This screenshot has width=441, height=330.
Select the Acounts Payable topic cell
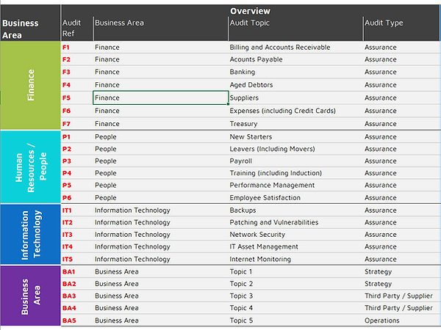point(295,59)
